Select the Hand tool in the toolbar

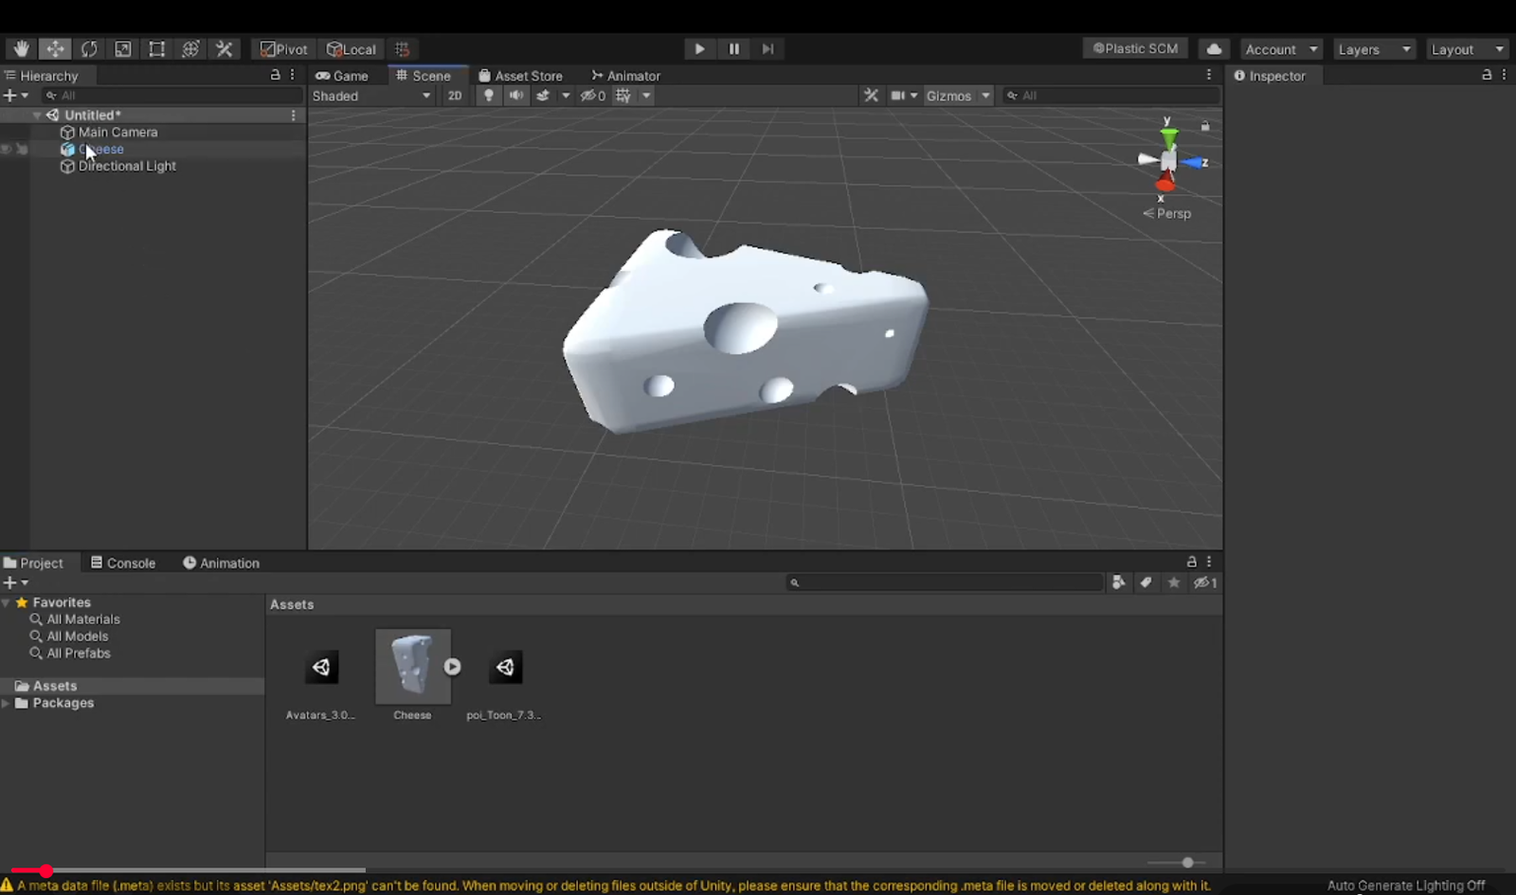(21, 48)
